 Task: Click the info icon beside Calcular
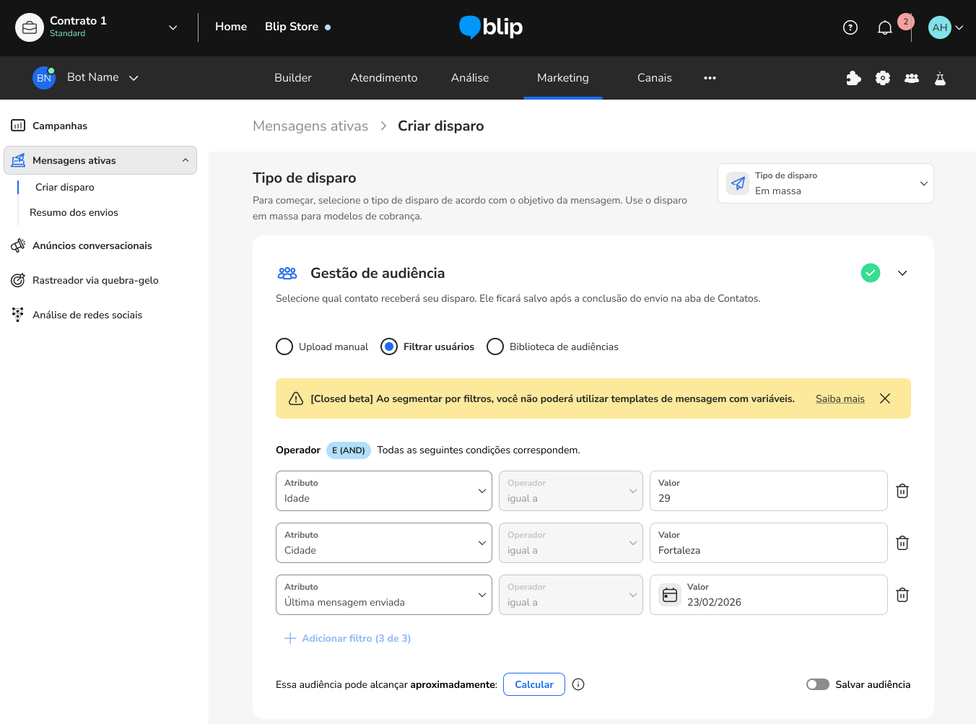(578, 684)
